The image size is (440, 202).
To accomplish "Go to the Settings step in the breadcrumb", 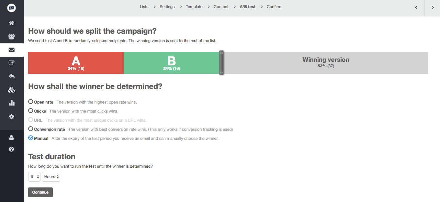I will [167, 7].
